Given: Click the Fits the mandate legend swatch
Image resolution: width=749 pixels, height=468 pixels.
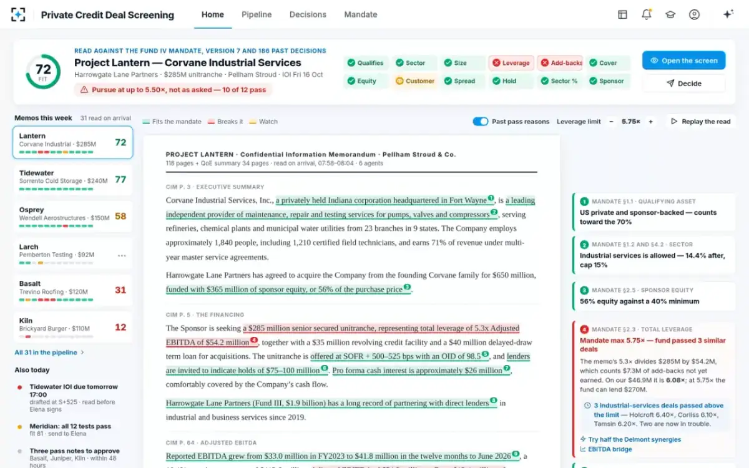Looking at the screenshot, I should tap(146, 122).
